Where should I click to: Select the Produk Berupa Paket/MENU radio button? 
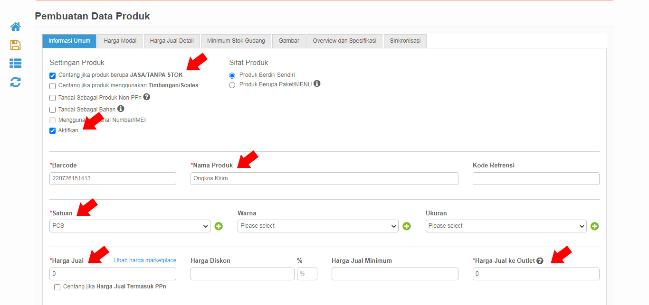232,85
